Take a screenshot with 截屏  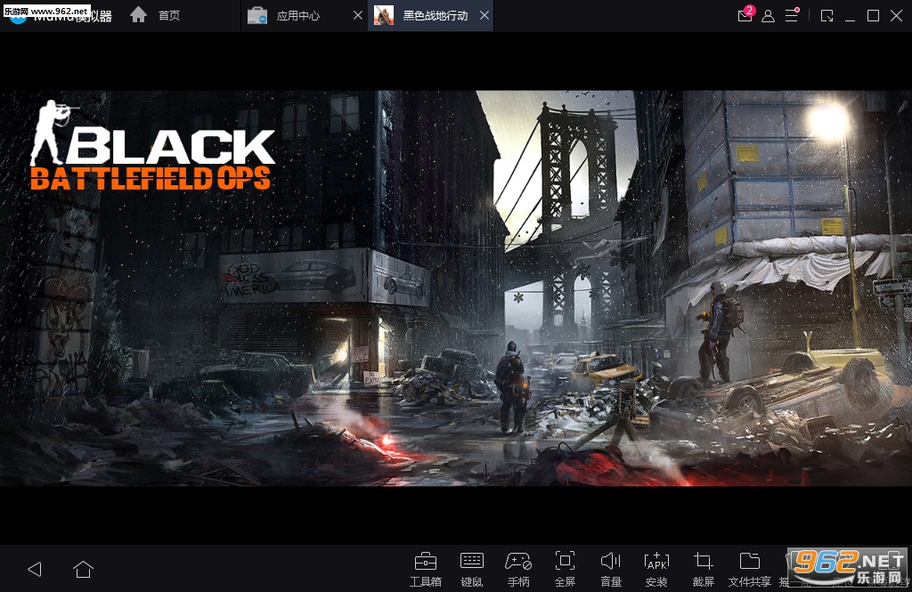[x=704, y=570]
